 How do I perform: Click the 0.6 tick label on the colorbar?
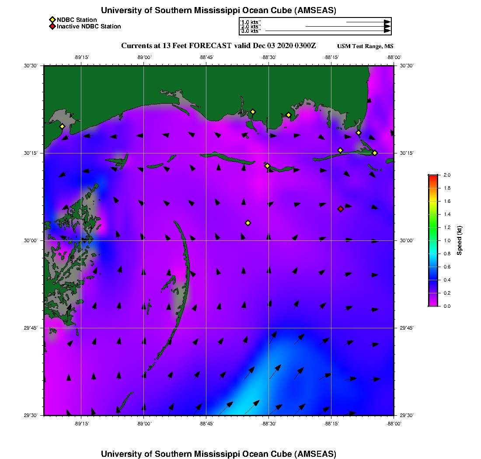tap(447, 267)
